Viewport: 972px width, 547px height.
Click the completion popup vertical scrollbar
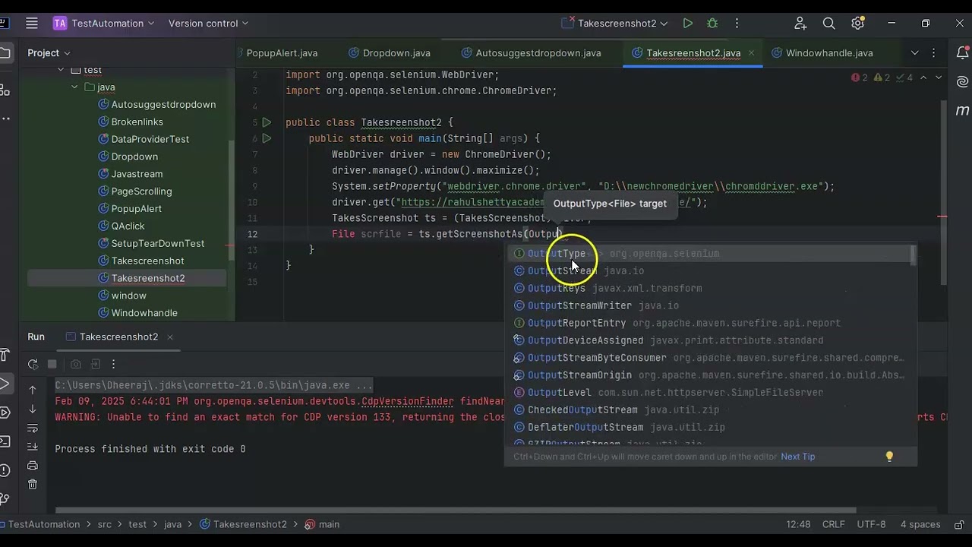[x=913, y=255]
